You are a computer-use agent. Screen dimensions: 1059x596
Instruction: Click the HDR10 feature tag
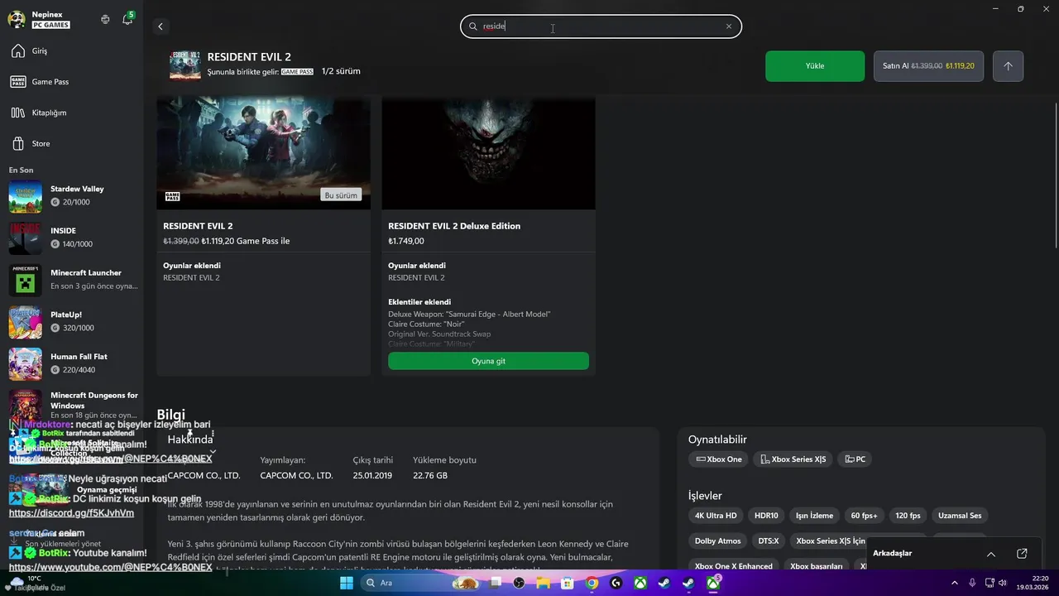766,516
